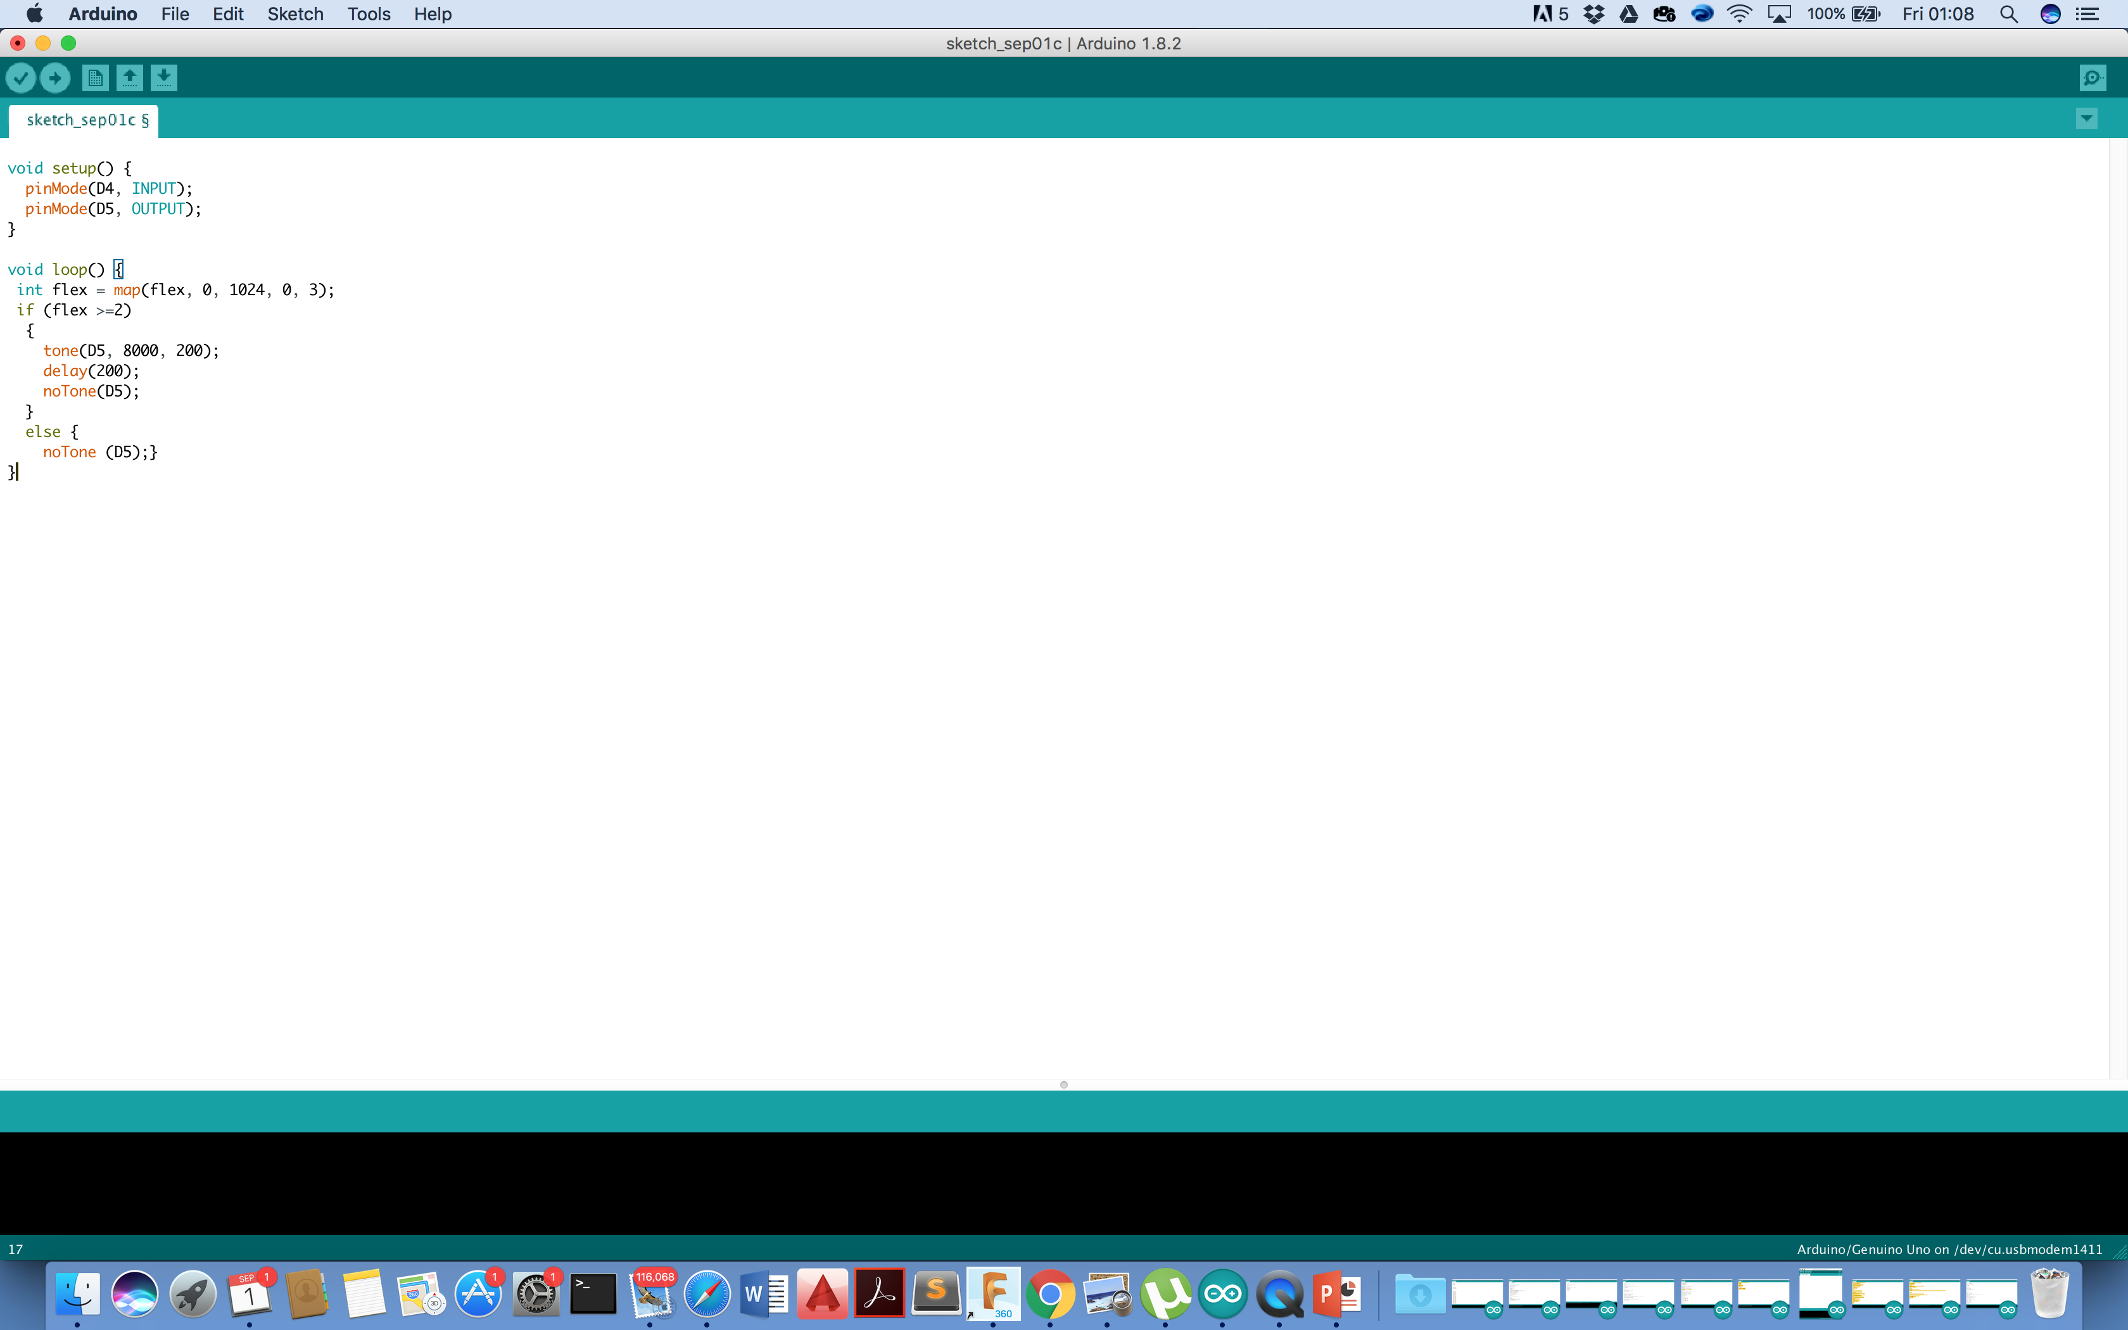The image size is (2128, 1330).
Task: Create a new sketch with the New icon
Action: point(95,79)
